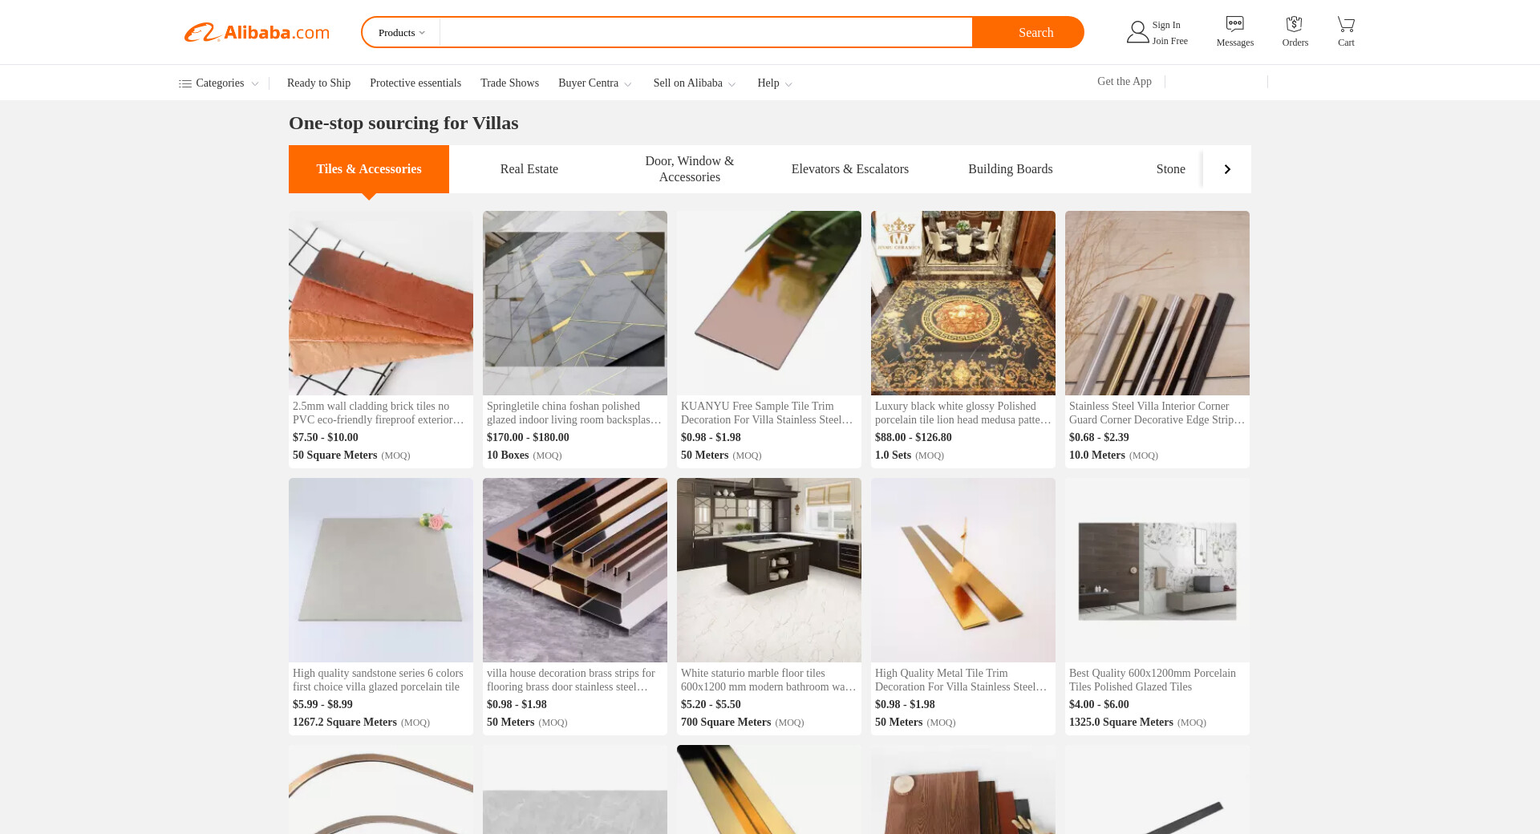Click the '10 Boxes' minimum order text
The width and height of the screenshot is (1540, 834).
(x=508, y=455)
